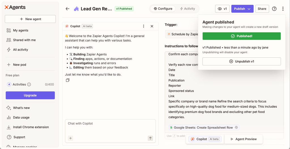Click the v1 version preview eye button
This screenshot has height=149, width=290.
click(222, 9)
